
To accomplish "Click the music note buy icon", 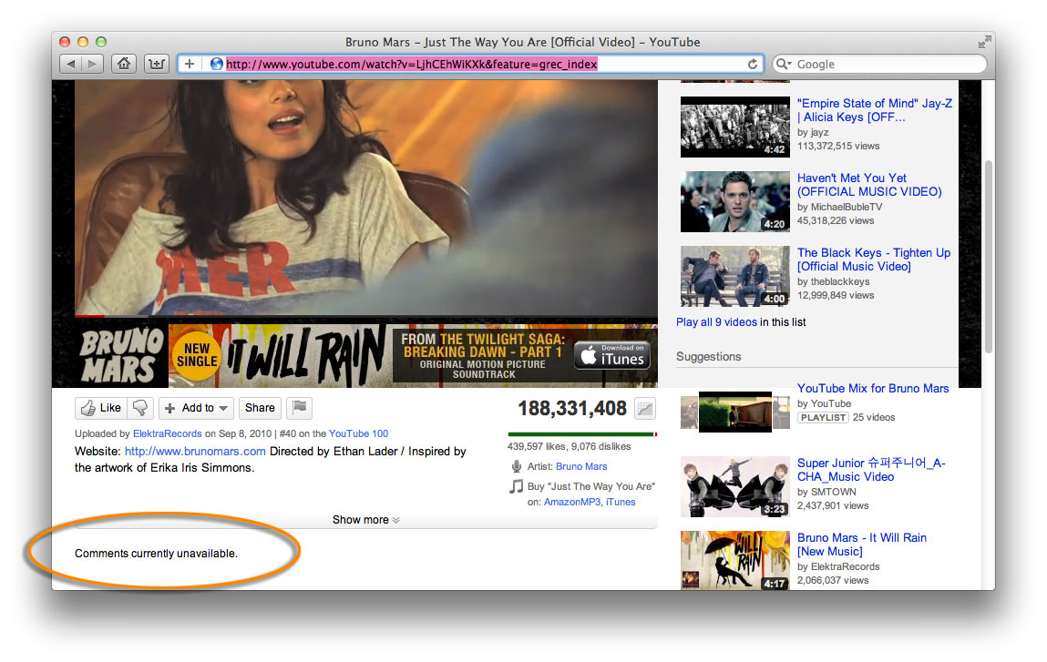I will click(x=516, y=486).
